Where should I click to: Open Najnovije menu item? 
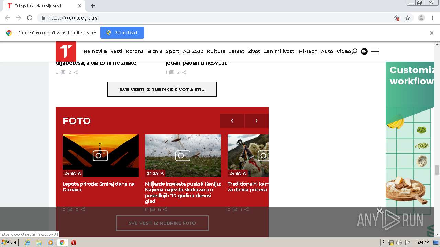click(x=95, y=51)
